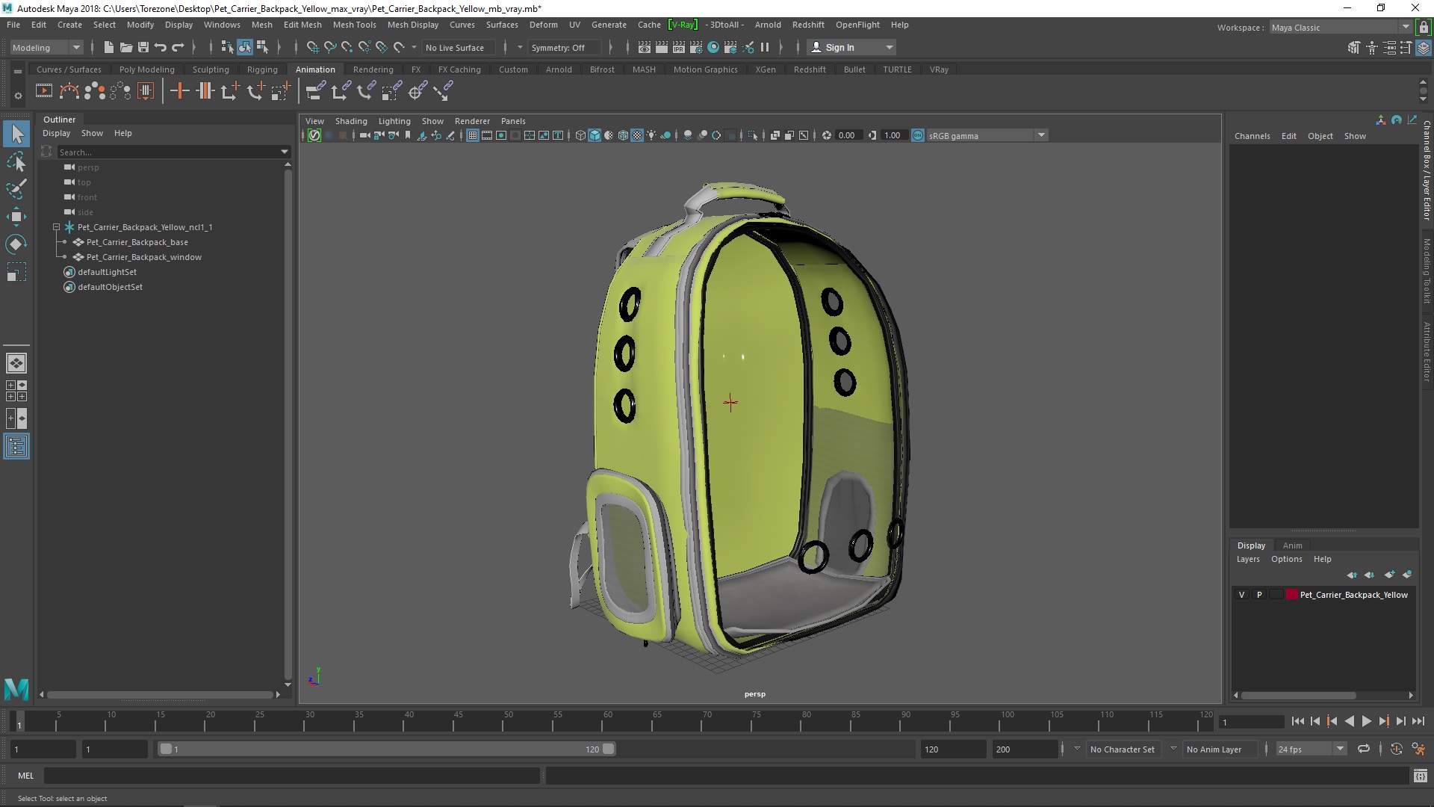Toggle visibility V of Pet_Carrier_Backpack_Yellow layer
Screen dimensions: 1434x807
1241,595
